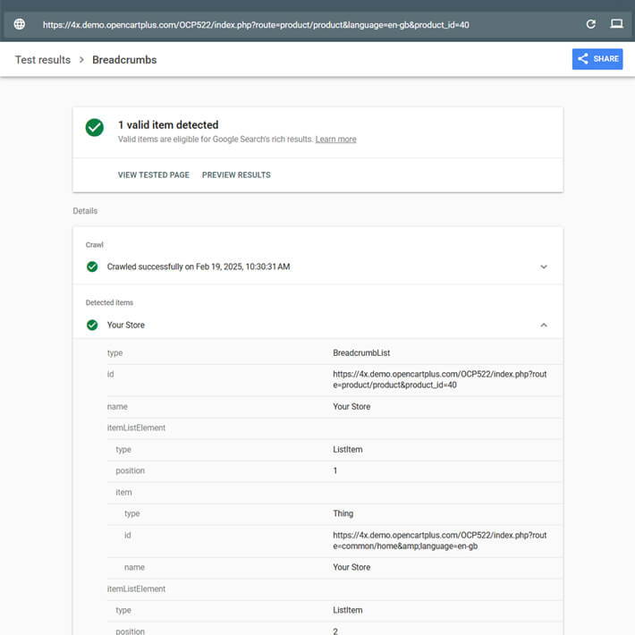The height and width of the screenshot is (635, 635).
Task: Click the product_id=40 id URL value
Action: click(439, 379)
